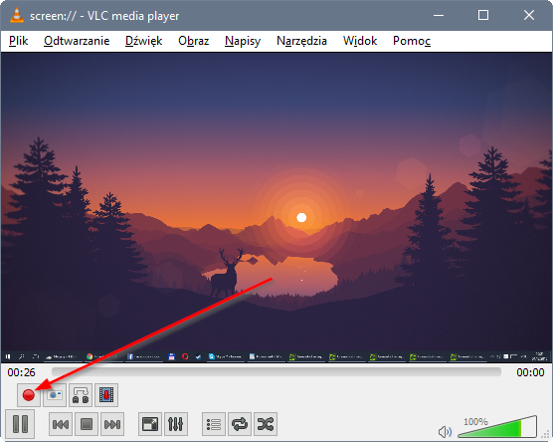Jump to previous media in playlist
This screenshot has width=553, height=442.
tap(61, 424)
